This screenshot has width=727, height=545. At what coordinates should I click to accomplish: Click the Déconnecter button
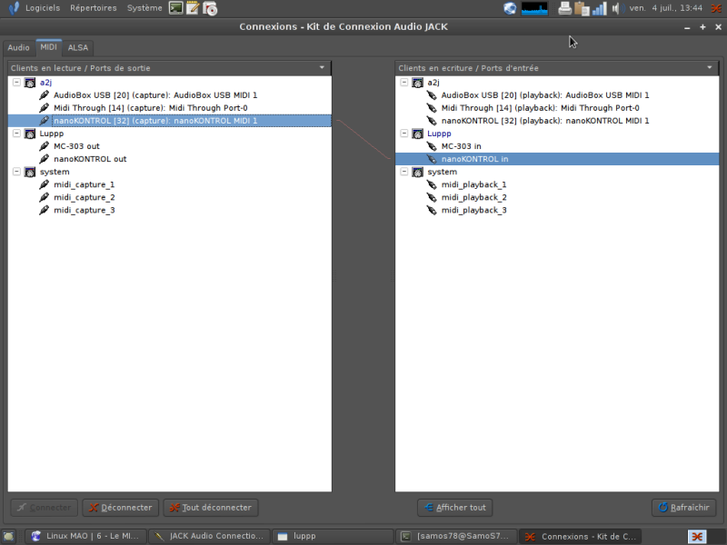click(x=121, y=508)
